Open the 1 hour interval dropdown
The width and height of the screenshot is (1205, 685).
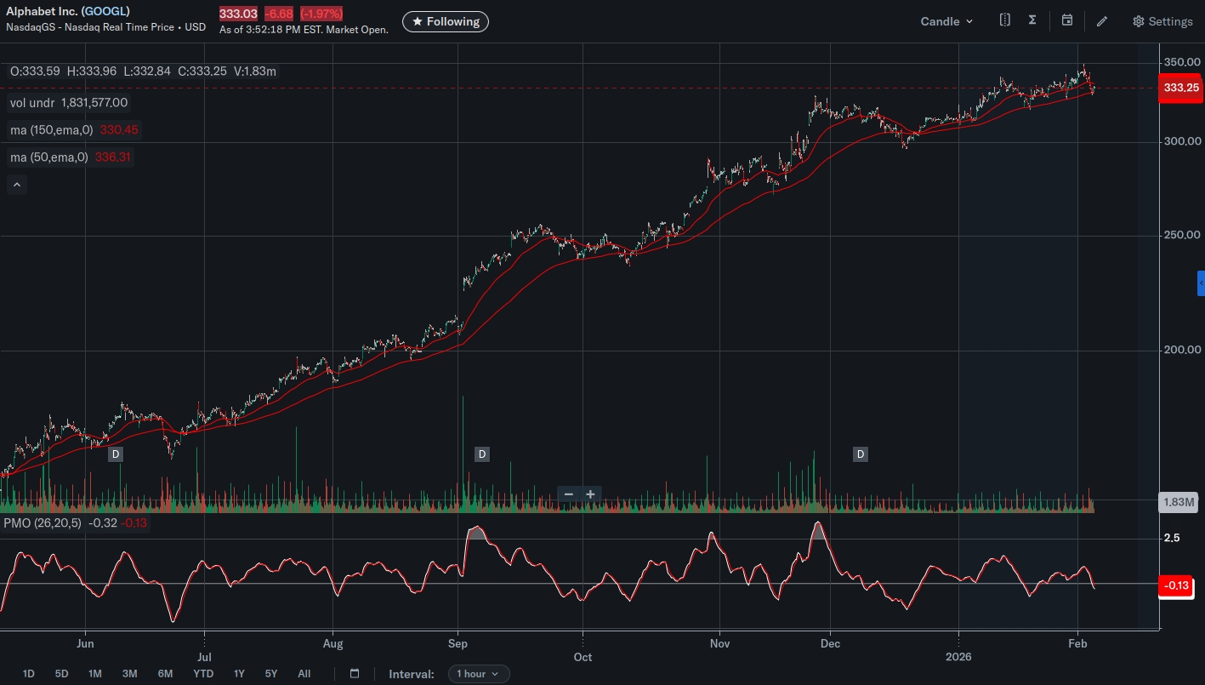click(x=479, y=674)
